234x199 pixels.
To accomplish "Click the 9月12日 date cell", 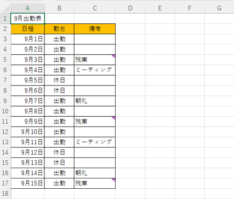I will (x=28, y=152).
